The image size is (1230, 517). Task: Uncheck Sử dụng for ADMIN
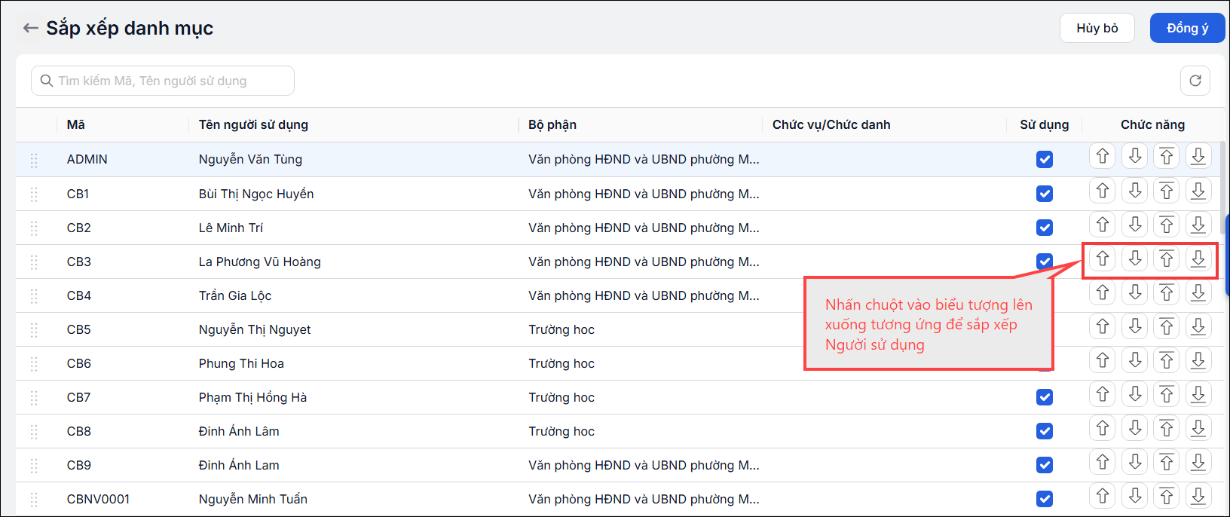1045,160
